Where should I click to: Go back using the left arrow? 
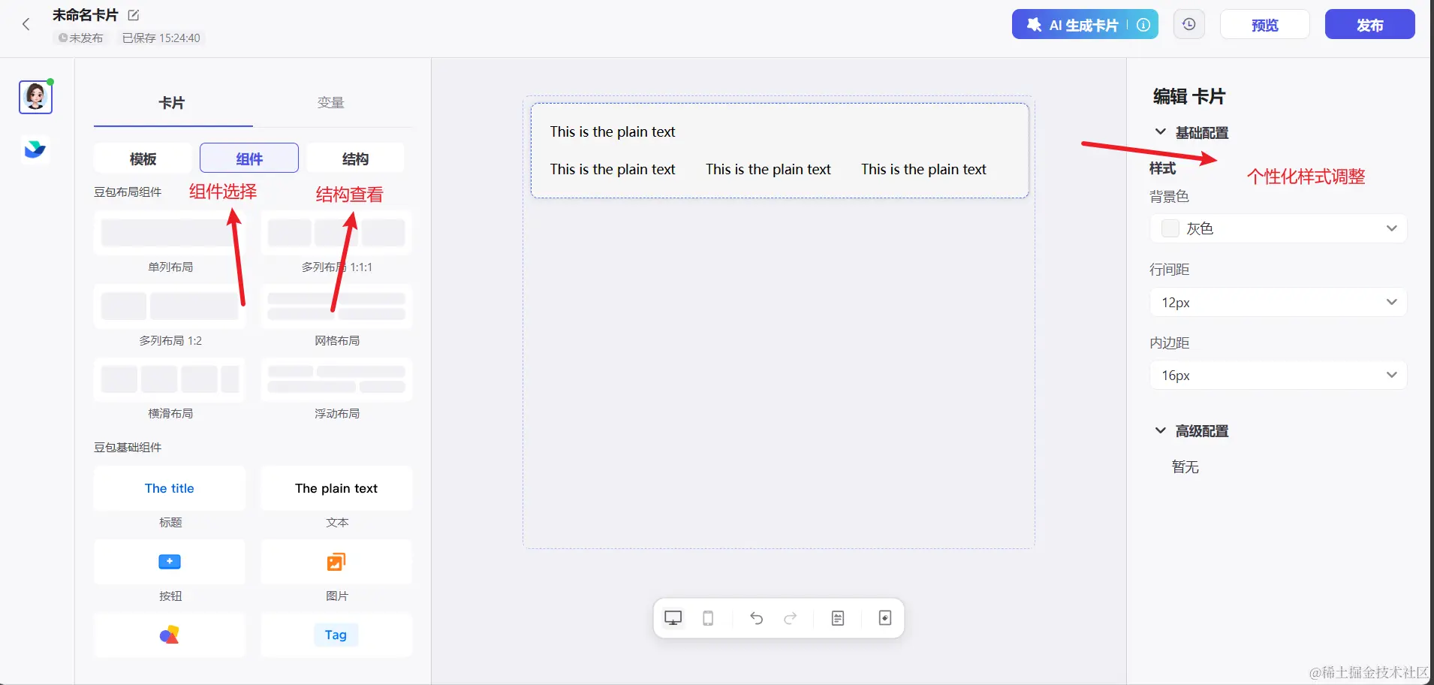tap(26, 24)
